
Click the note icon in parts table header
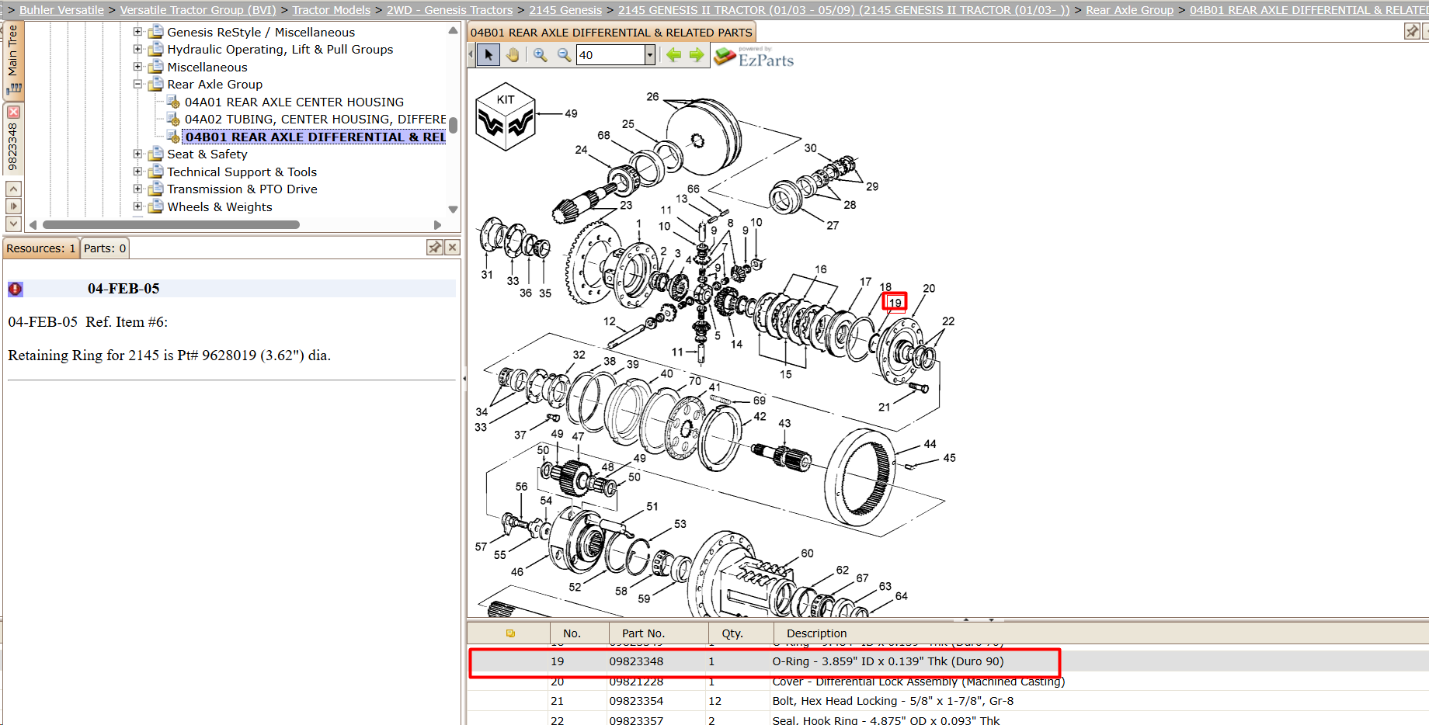(x=510, y=633)
